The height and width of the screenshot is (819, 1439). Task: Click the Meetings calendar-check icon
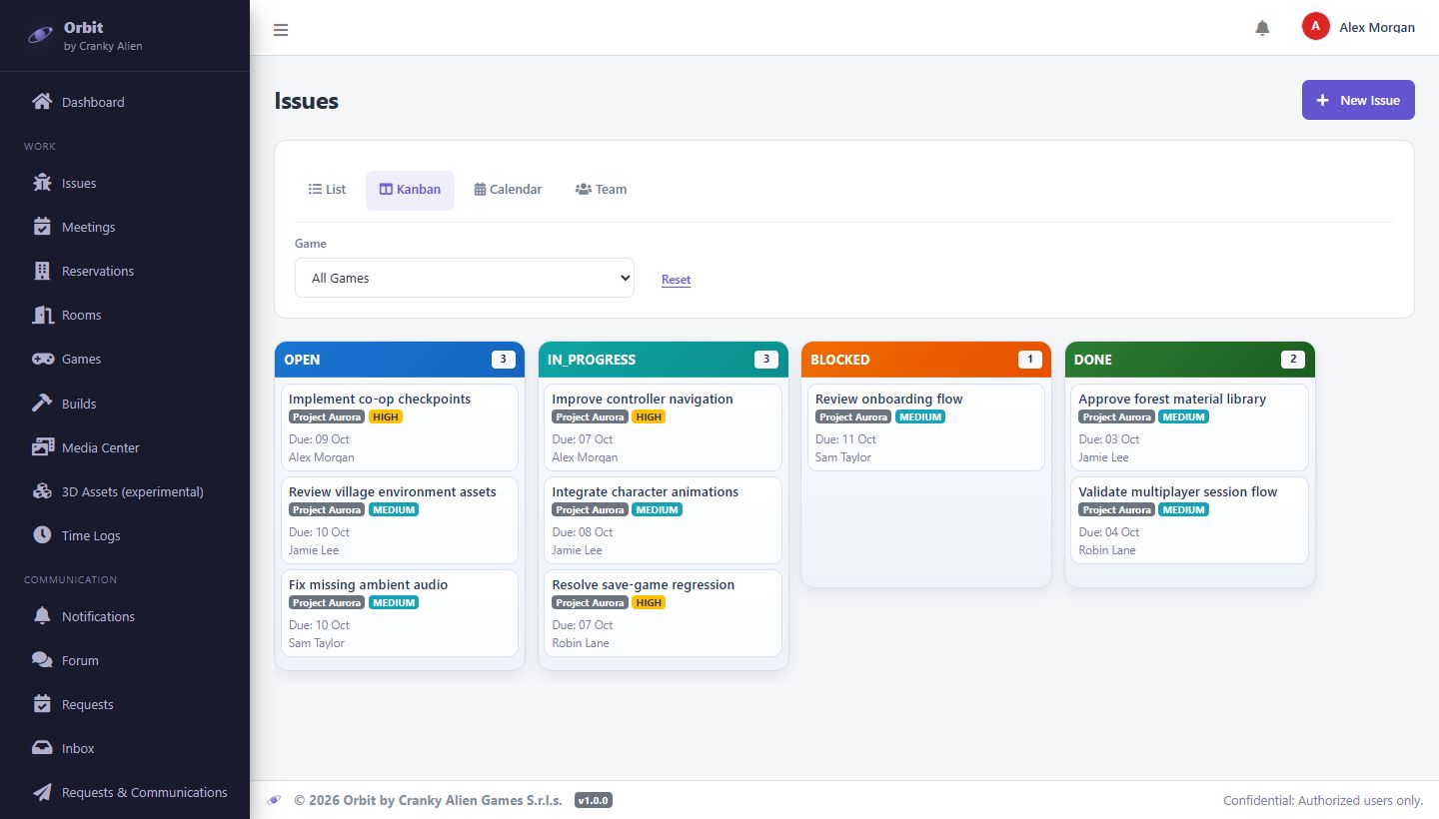[42, 227]
